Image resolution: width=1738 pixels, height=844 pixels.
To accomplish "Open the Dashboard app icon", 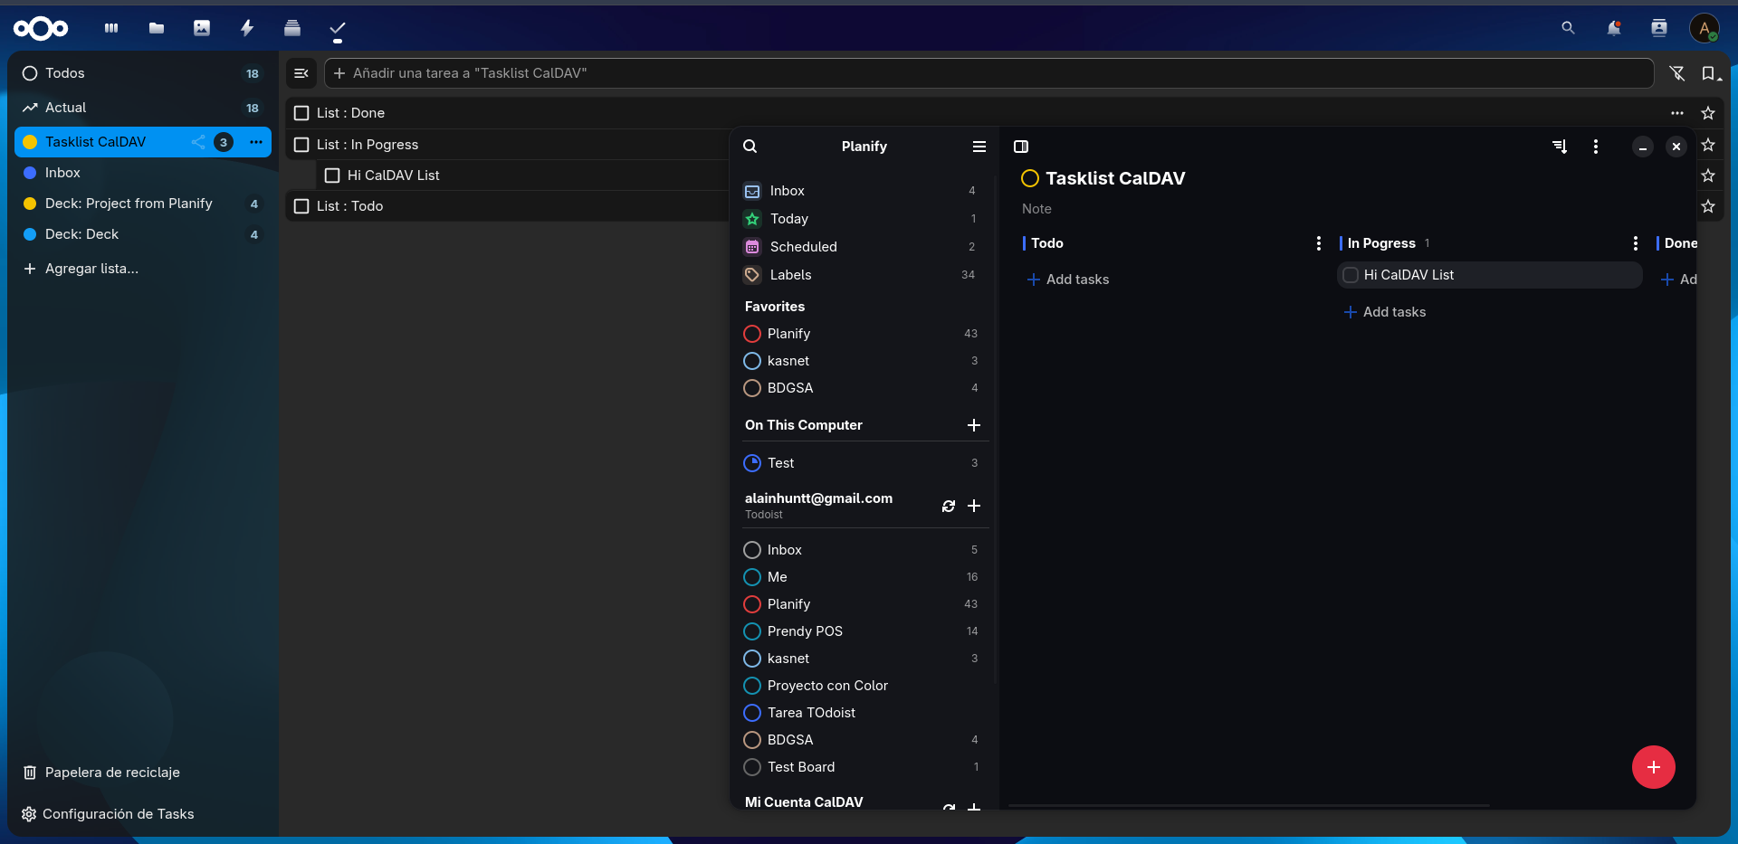I will (x=111, y=28).
